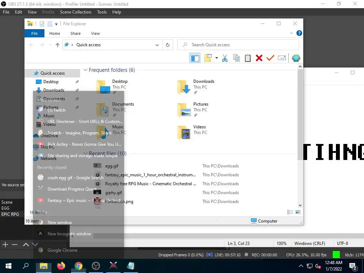Open Notepad from the taskbar
The image size is (364, 273).
pyautogui.click(x=130, y=266)
